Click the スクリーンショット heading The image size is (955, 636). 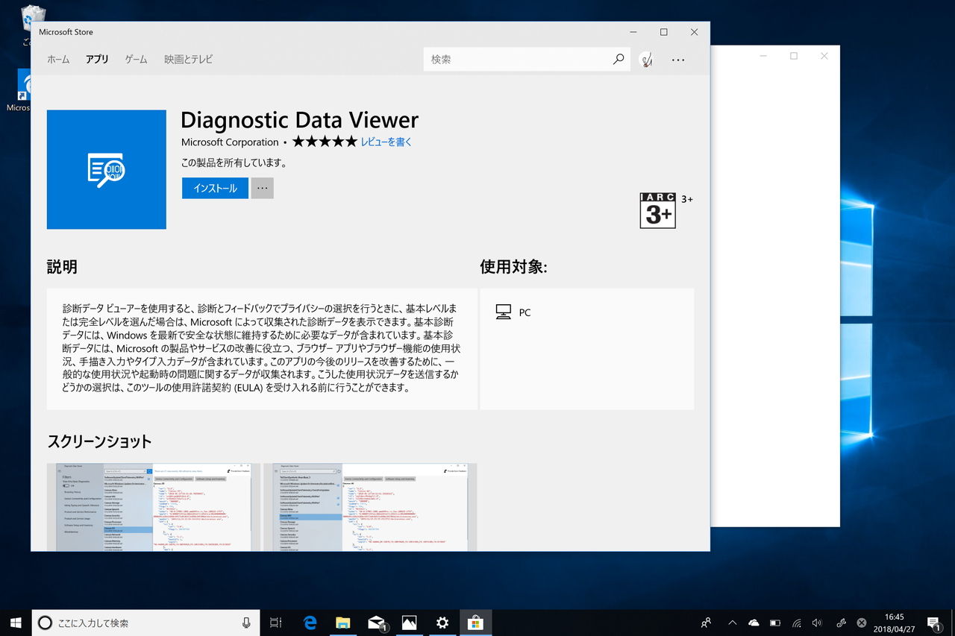click(x=99, y=441)
